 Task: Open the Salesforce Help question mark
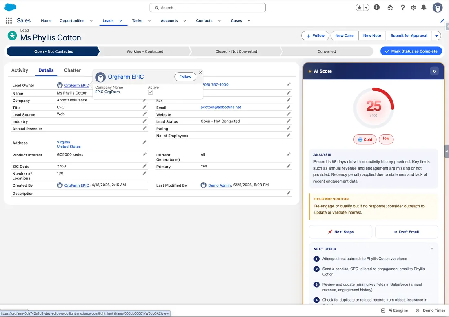402,8
